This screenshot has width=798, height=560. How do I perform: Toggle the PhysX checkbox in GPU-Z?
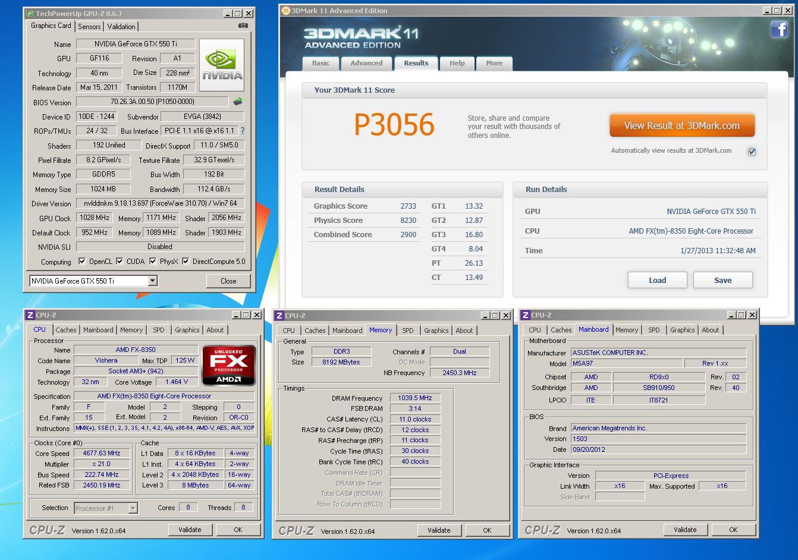[153, 261]
